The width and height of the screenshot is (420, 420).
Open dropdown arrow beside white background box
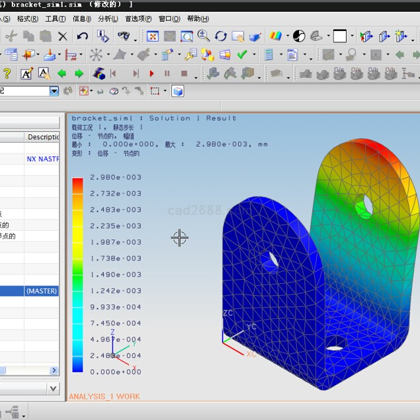pos(352,36)
